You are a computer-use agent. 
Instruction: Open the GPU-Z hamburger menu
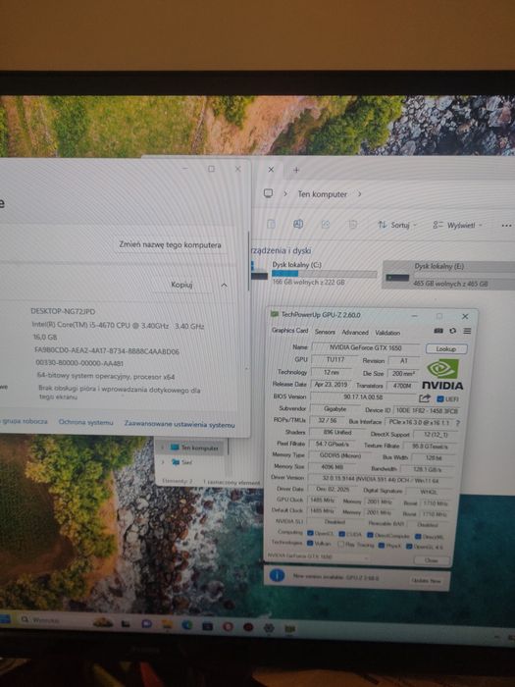tap(467, 331)
